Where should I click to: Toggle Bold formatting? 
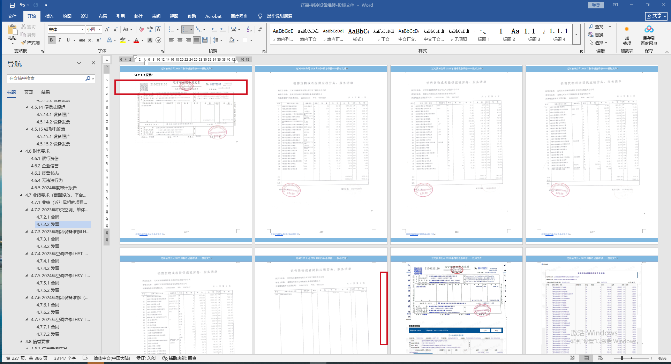[51, 40]
